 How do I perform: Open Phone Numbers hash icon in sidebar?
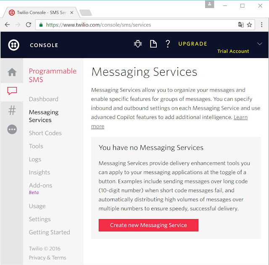pos(12,110)
